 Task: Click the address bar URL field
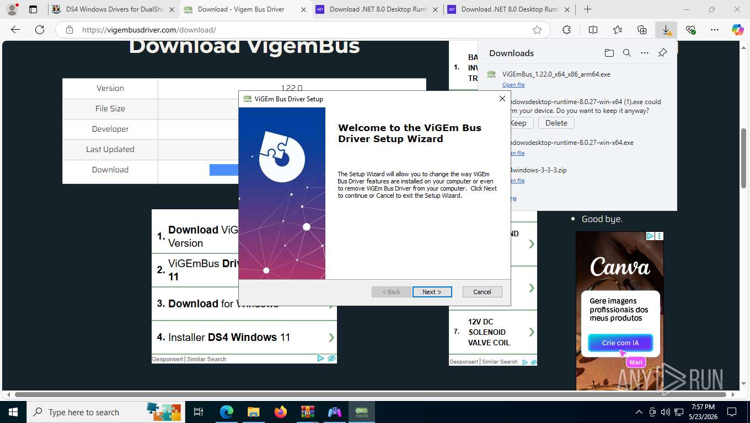(x=303, y=30)
